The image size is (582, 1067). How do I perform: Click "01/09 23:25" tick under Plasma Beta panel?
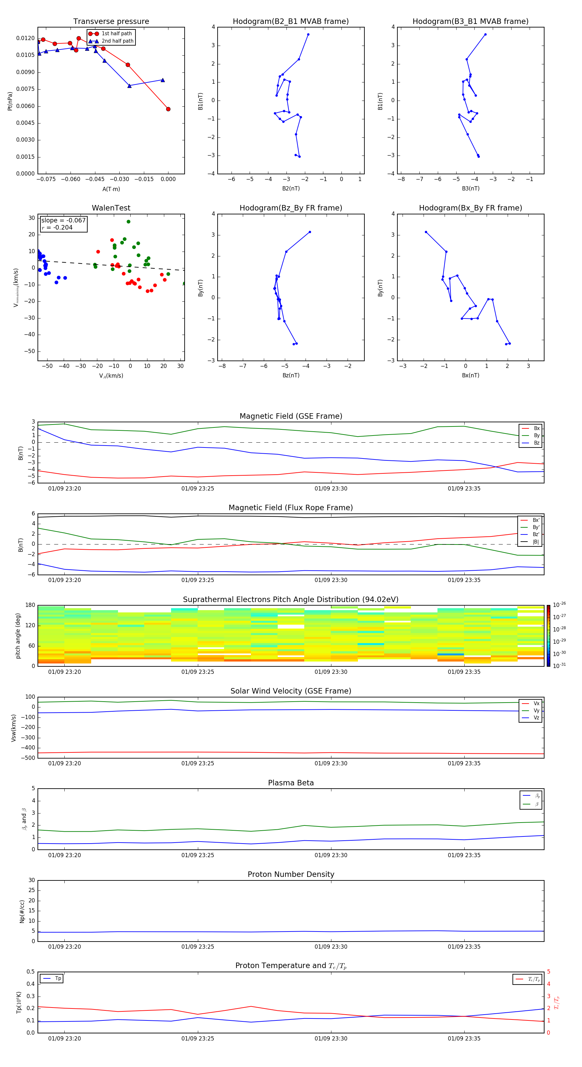pyautogui.click(x=198, y=855)
